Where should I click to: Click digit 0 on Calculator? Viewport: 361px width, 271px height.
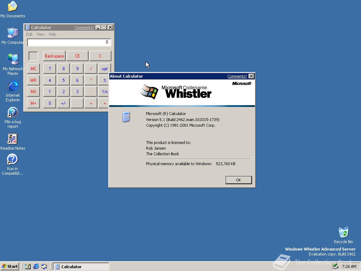[x=50, y=103]
